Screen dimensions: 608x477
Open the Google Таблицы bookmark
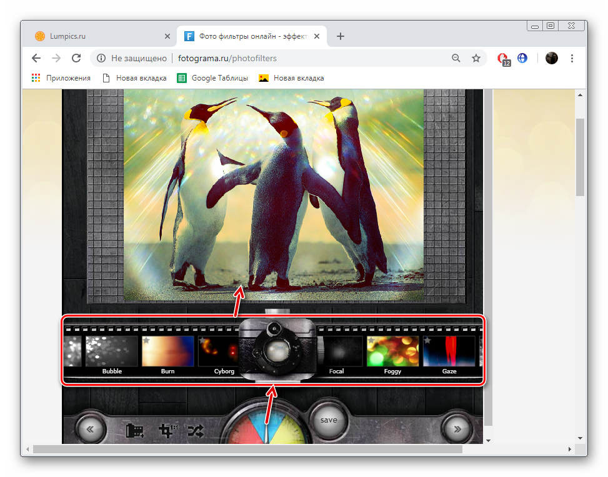click(x=212, y=78)
